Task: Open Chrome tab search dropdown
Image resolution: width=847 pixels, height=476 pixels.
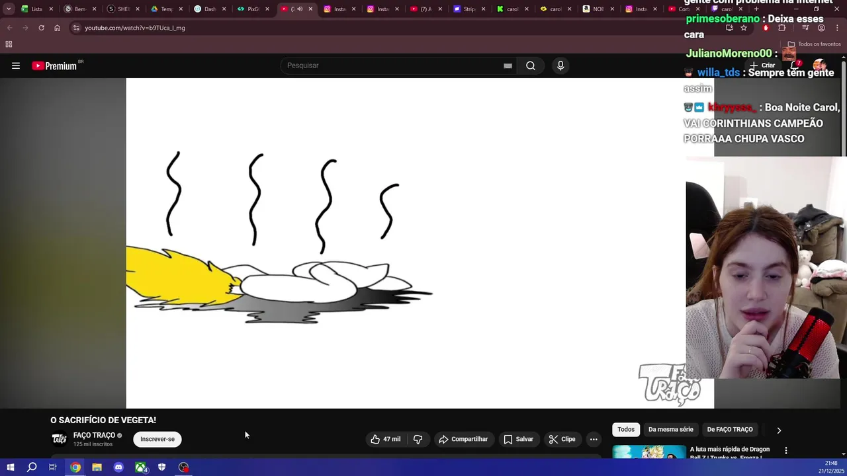Action: click(x=9, y=9)
